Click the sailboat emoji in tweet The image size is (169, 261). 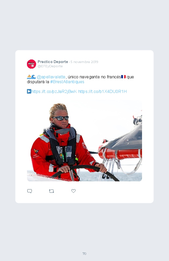click(29, 77)
